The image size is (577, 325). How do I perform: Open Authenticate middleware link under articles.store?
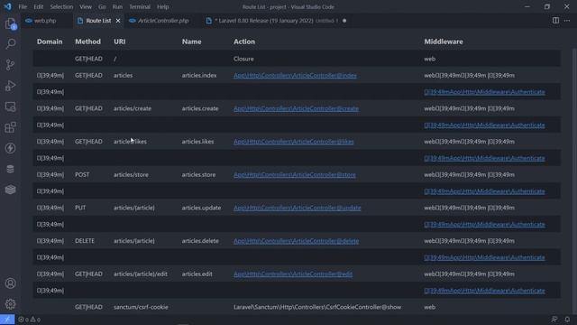484,191
